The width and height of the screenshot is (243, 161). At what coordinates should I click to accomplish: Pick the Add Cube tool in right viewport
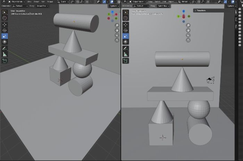point(126,61)
